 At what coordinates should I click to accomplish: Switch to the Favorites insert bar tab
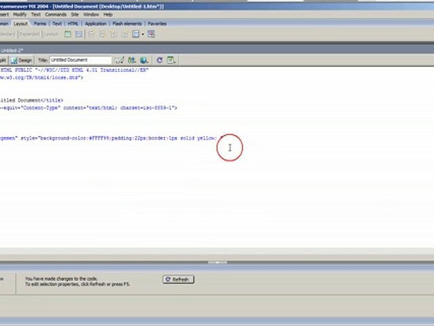click(x=157, y=24)
